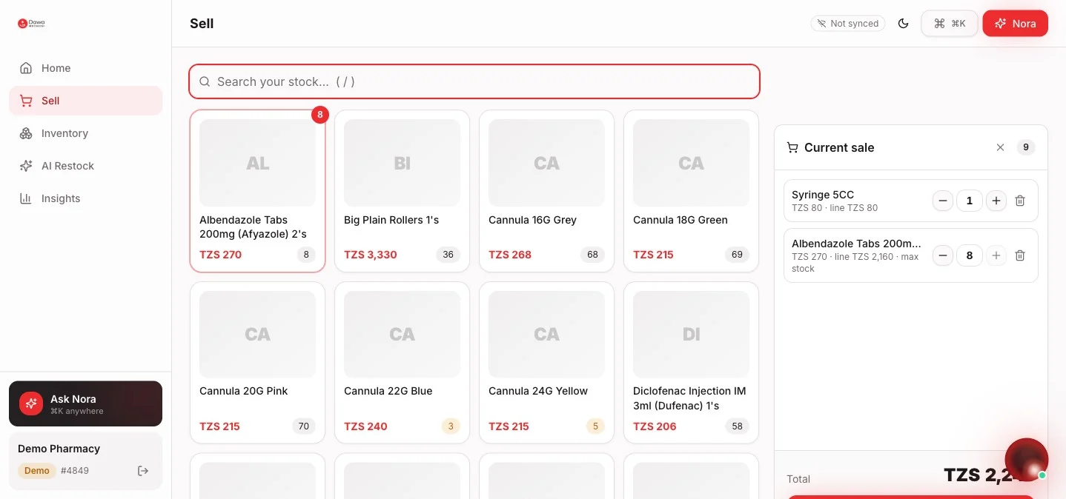Viewport: 1066px width, 499px height.
Task: Open Ask Nora panel in sidebar
Action: point(85,403)
